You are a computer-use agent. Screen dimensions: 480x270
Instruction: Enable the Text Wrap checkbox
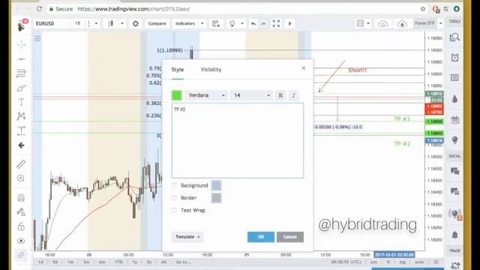[x=174, y=210]
